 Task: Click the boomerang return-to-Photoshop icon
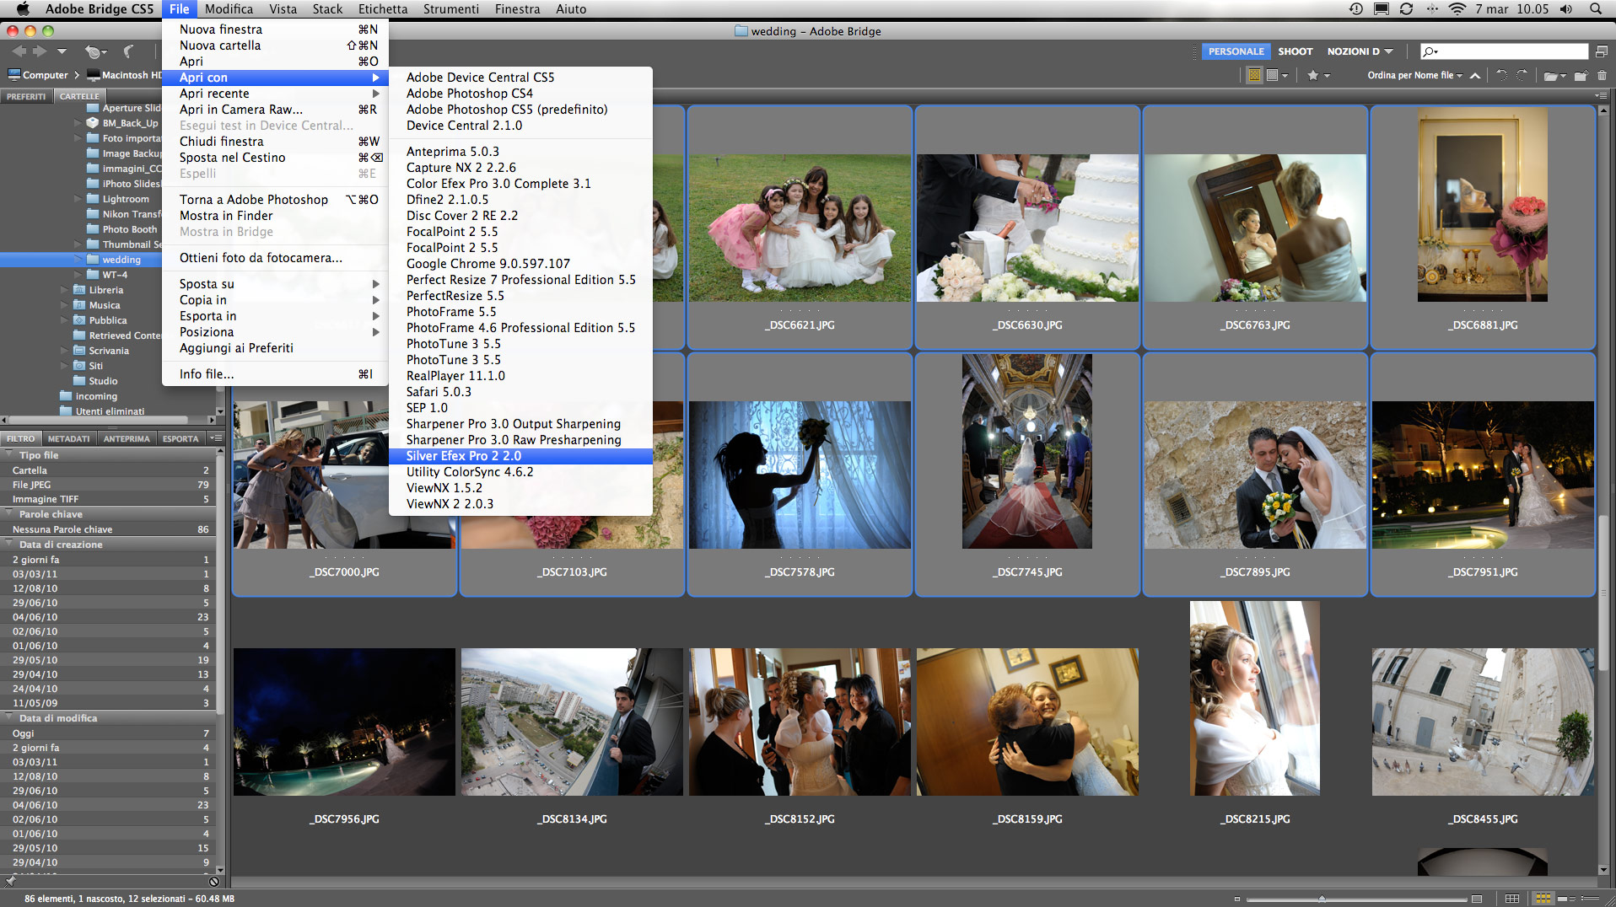click(129, 51)
